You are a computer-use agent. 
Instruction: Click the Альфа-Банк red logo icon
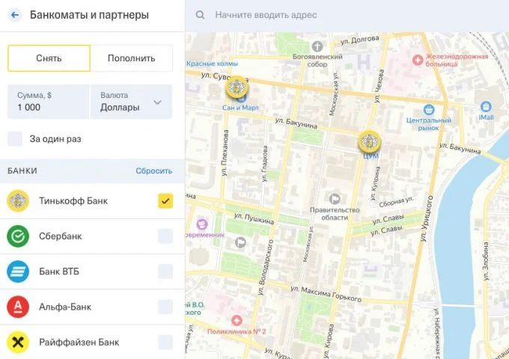click(18, 307)
